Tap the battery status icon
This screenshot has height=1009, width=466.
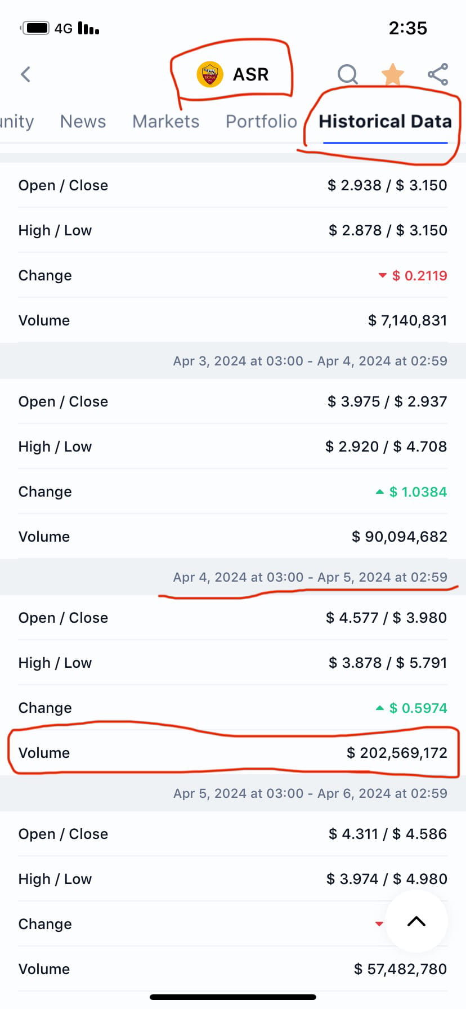click(37, 28)
